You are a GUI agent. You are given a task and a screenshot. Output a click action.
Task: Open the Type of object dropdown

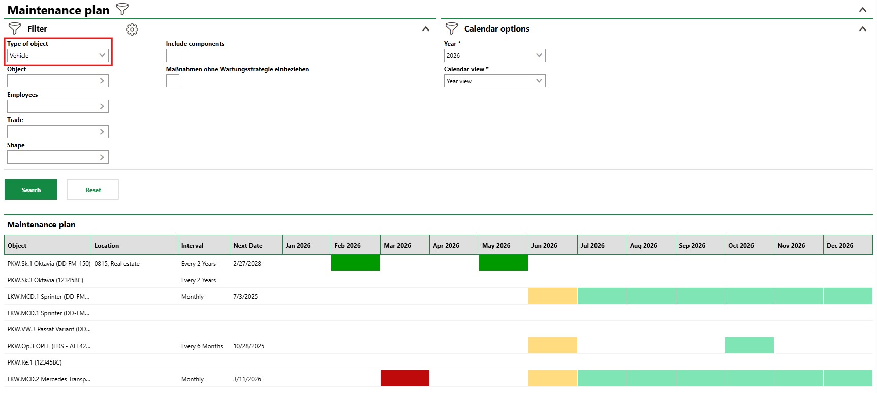pyautogui.click(x=58, y=55)
